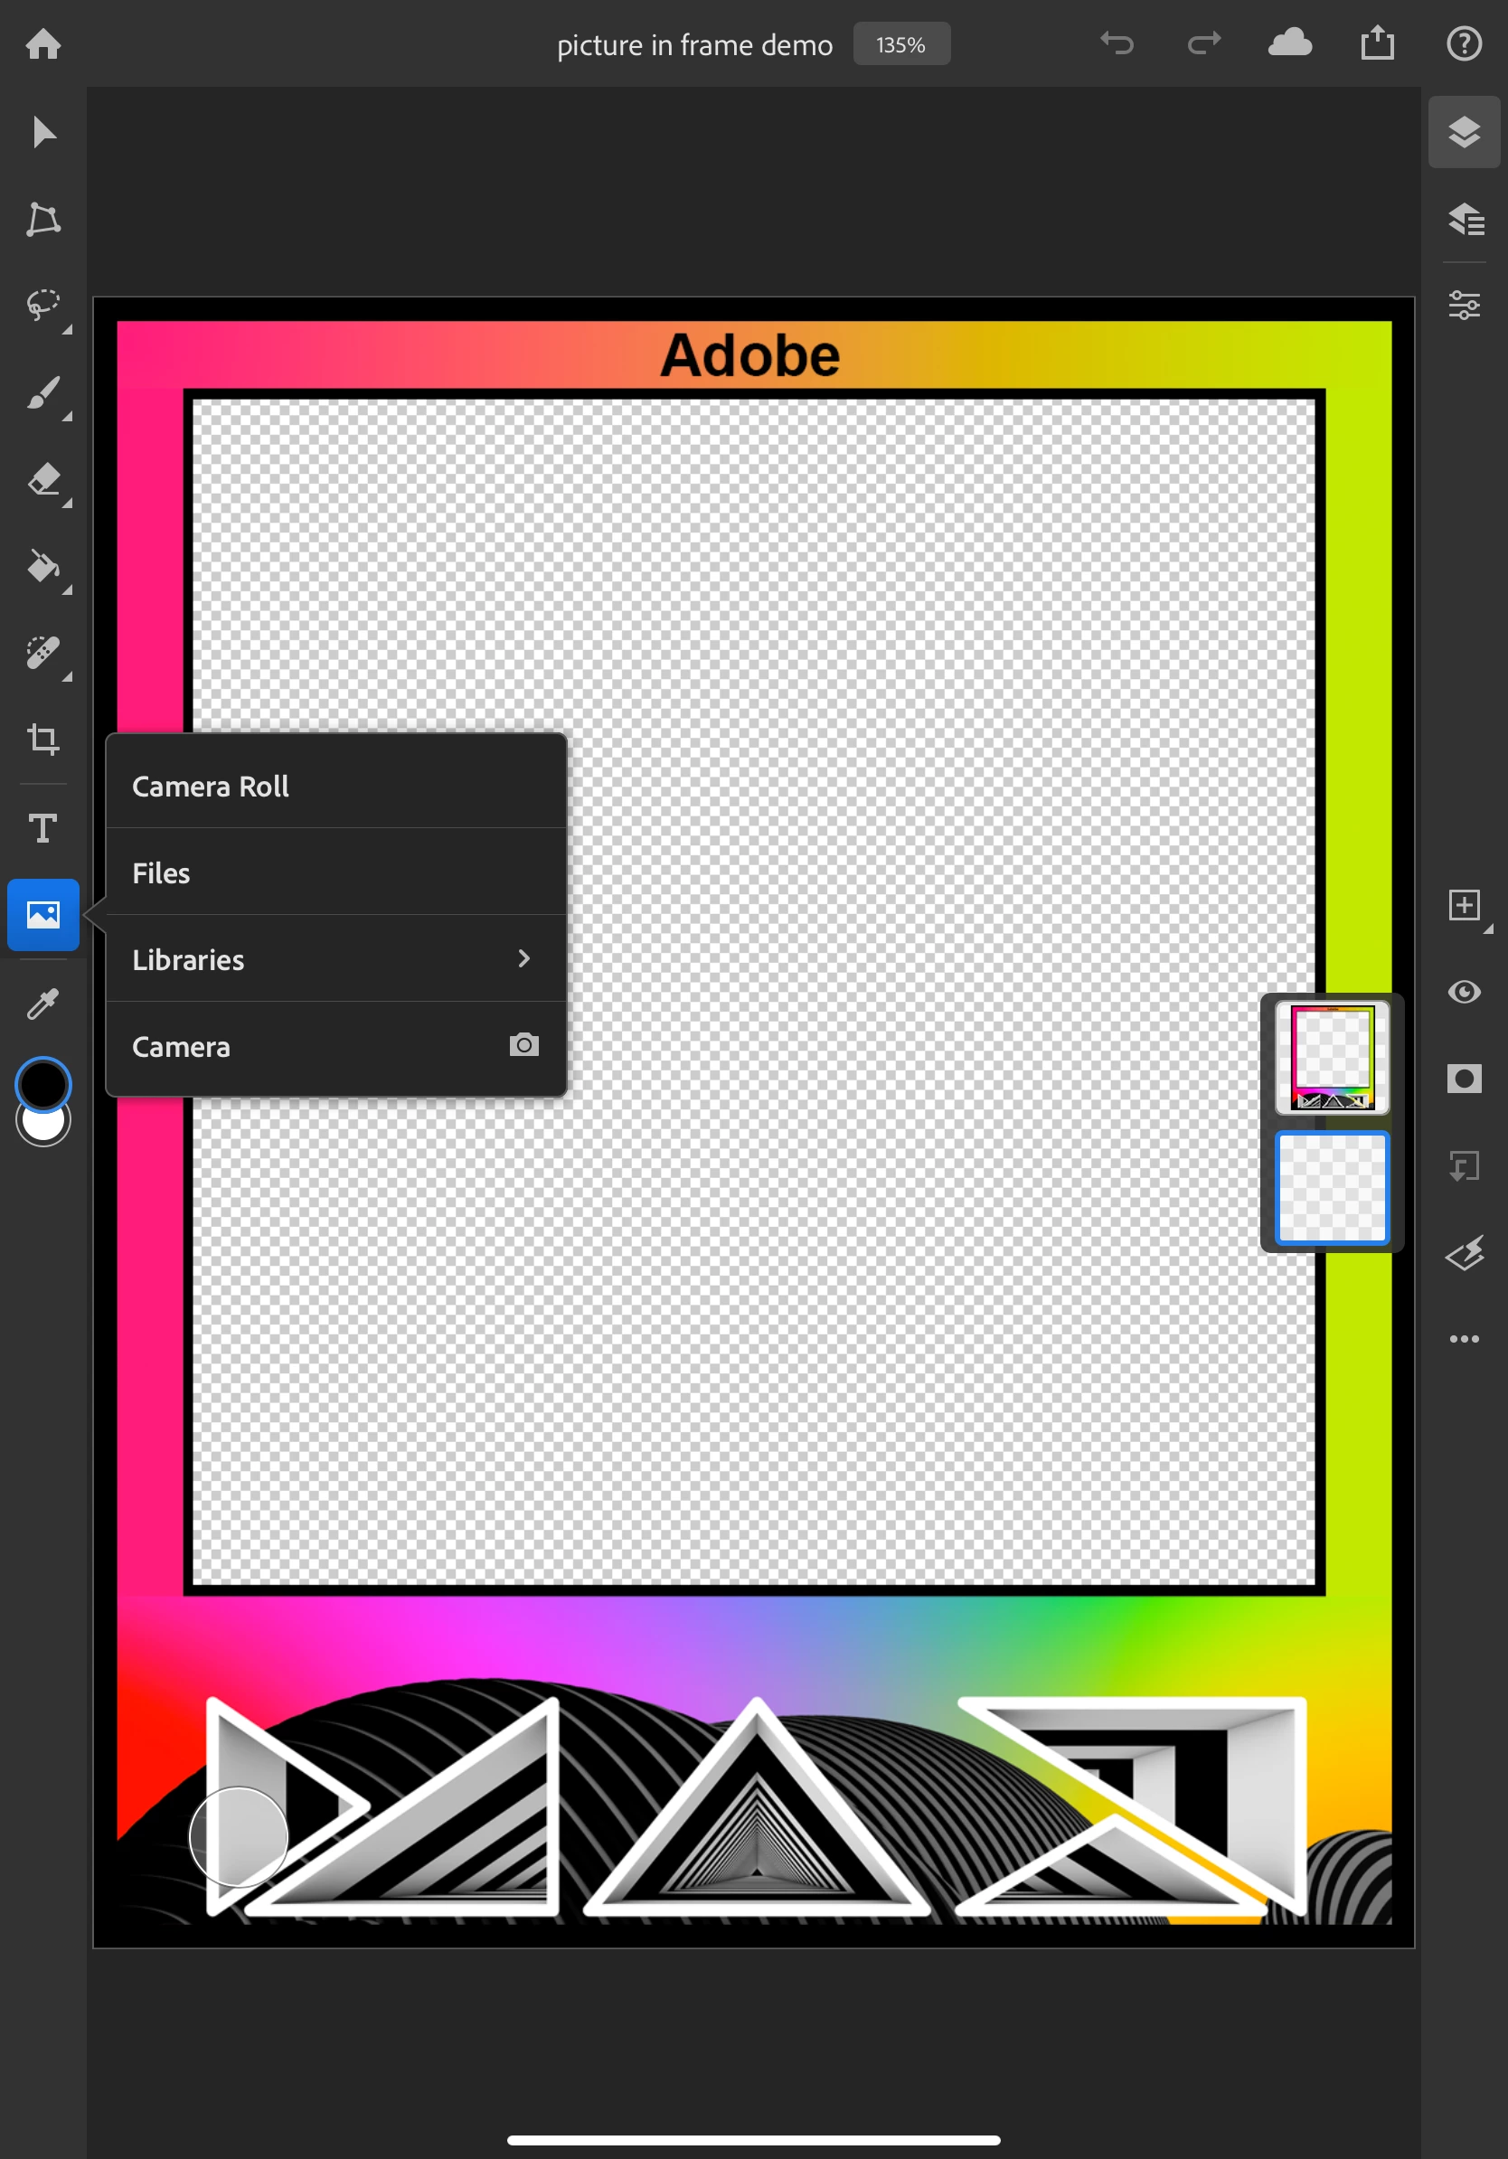Image resolution: width=1508 pixels, height=2159 pixels.
Task: Select the empty transparent layer thumbnail
Action: pyautogui.click(x=1331, y=1188)
